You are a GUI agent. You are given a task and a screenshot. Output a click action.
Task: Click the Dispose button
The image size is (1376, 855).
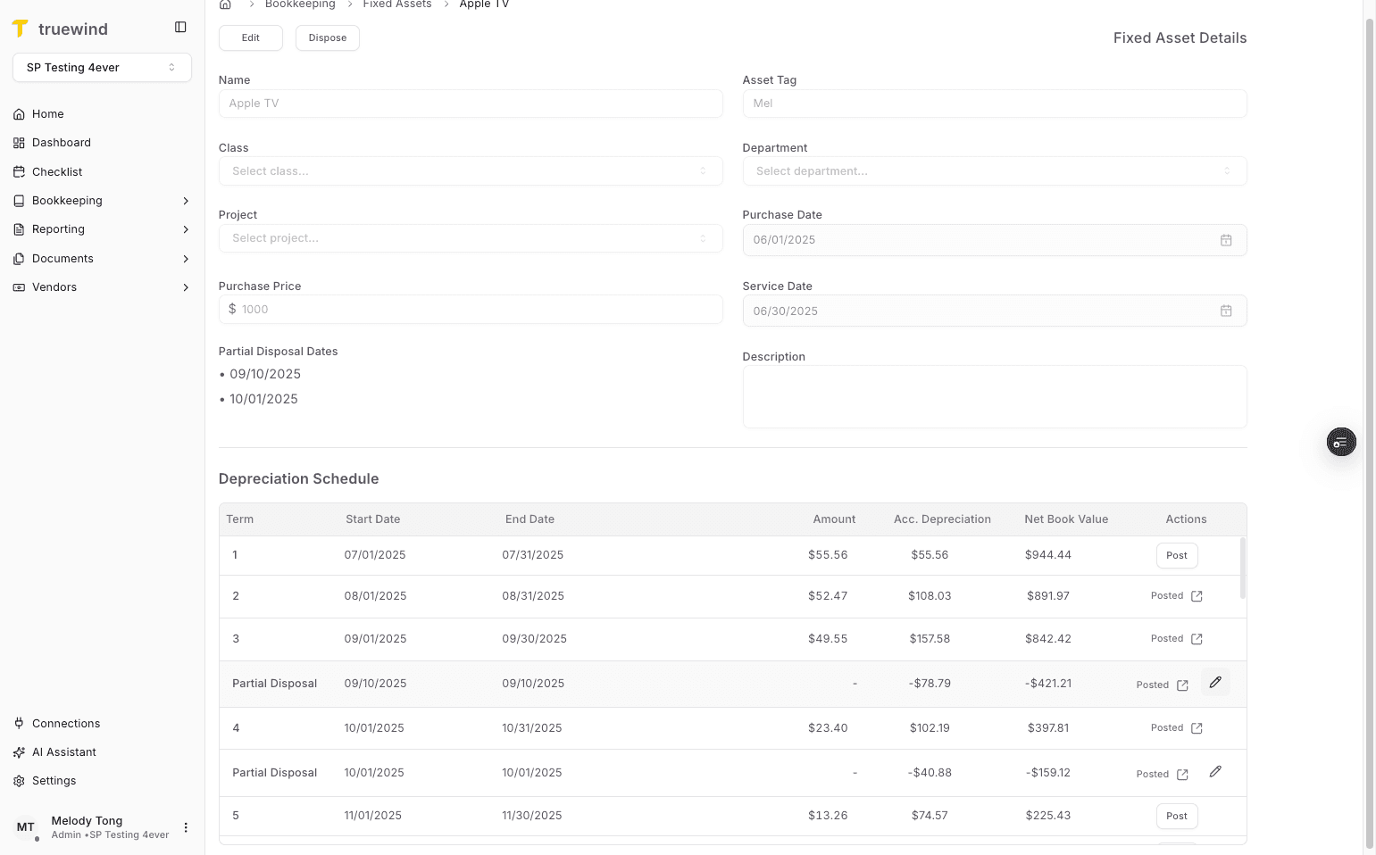[x=327, y=37]
